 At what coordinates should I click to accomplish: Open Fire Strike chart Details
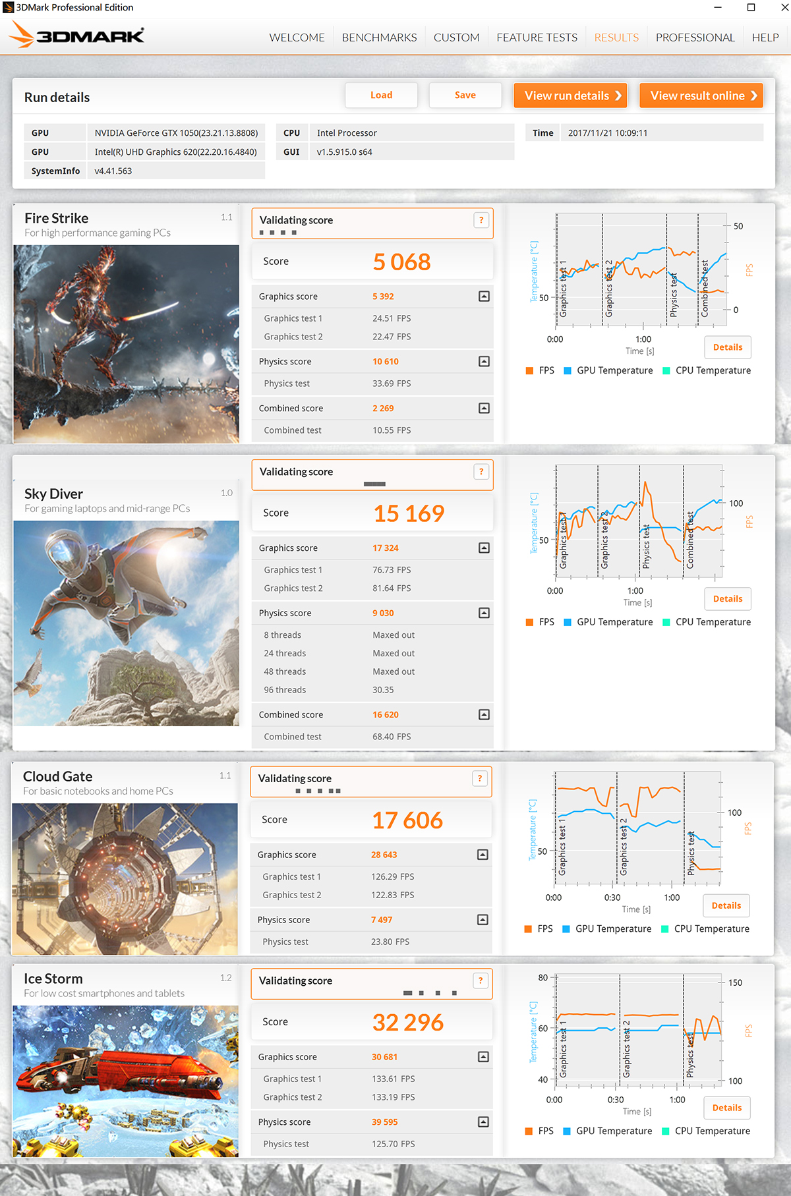click(x=728, y=347)
